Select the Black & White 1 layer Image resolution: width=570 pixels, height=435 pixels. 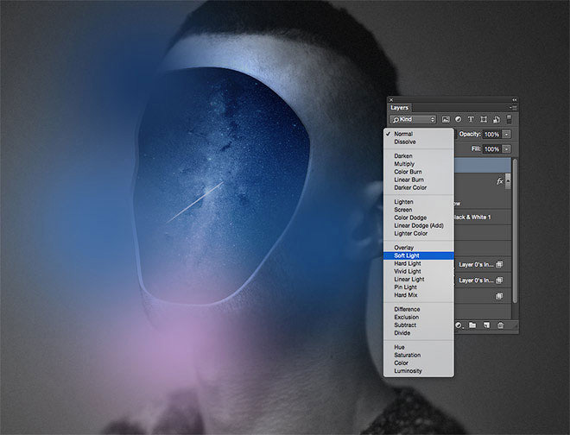point(483,217)
